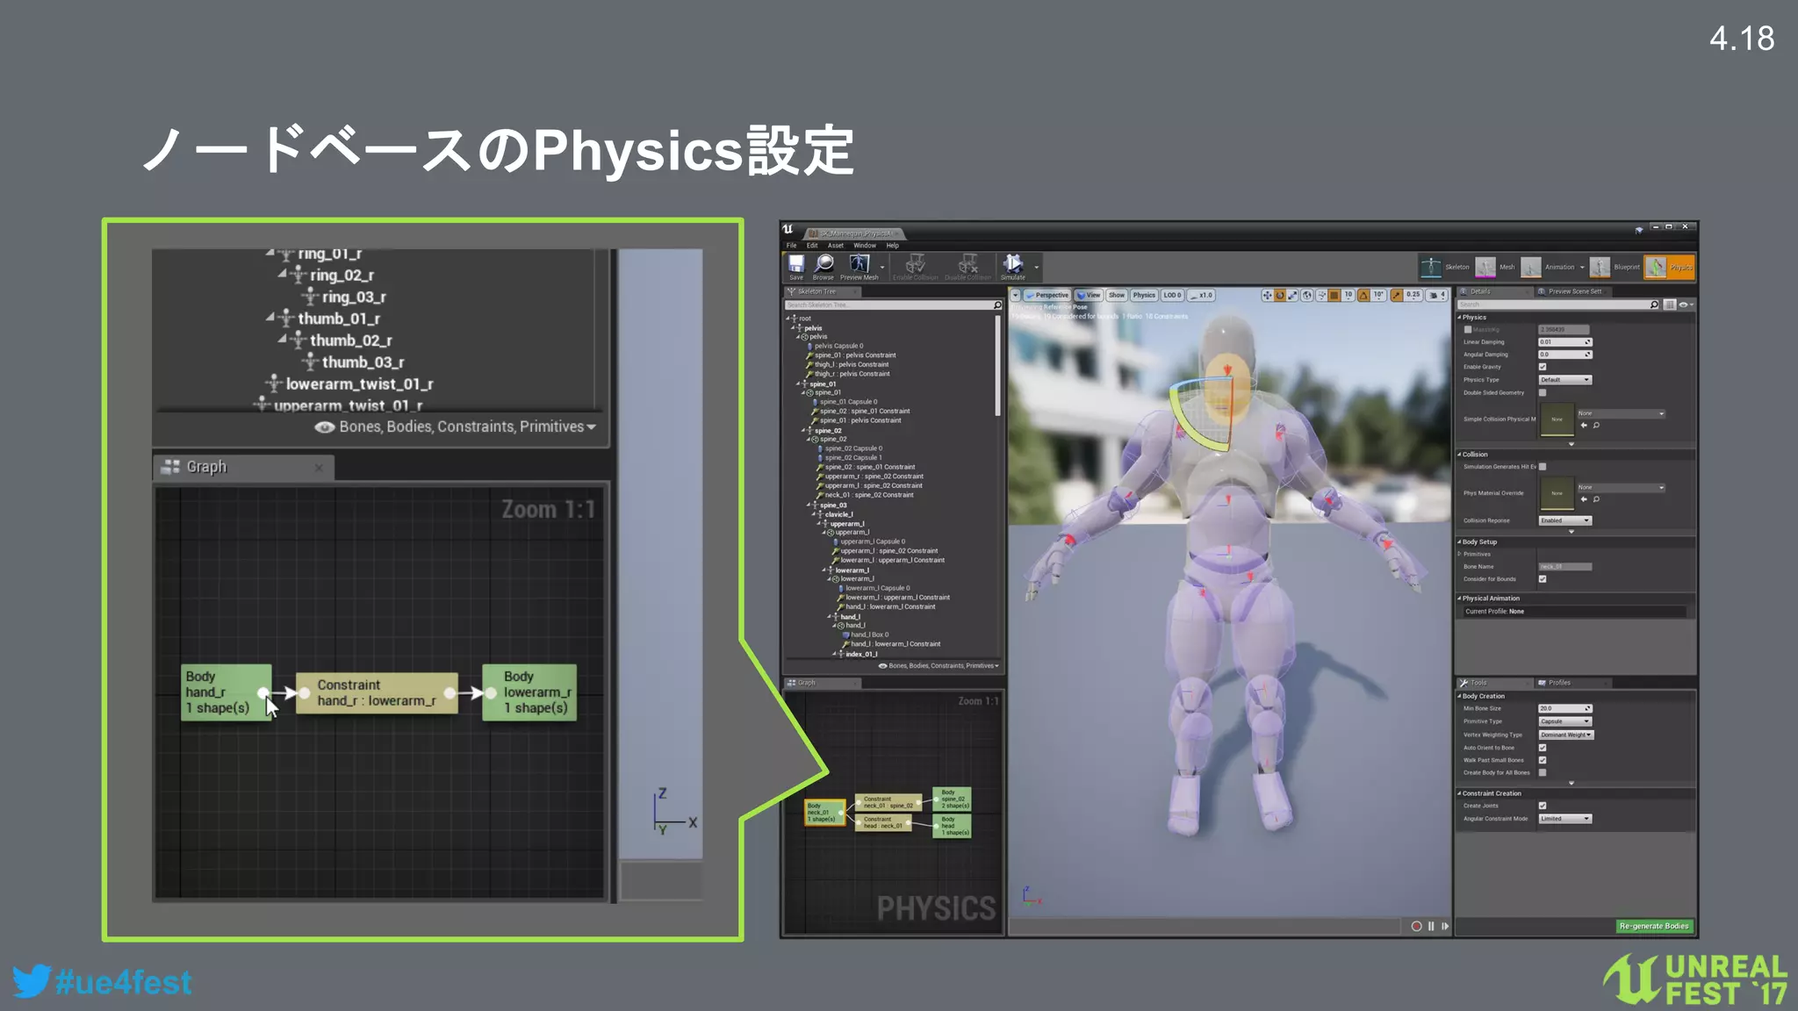Viewport: 1798px width, 1011px height.
Task: Open the Window menu
Action: click(x=865, y=246)
